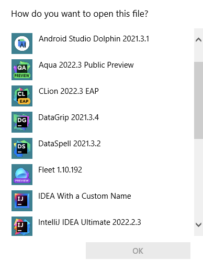Click the IntelliJ IDEA Ultimate icon
The height and width of the screenshot is (270, 203).
pos(22,226)
